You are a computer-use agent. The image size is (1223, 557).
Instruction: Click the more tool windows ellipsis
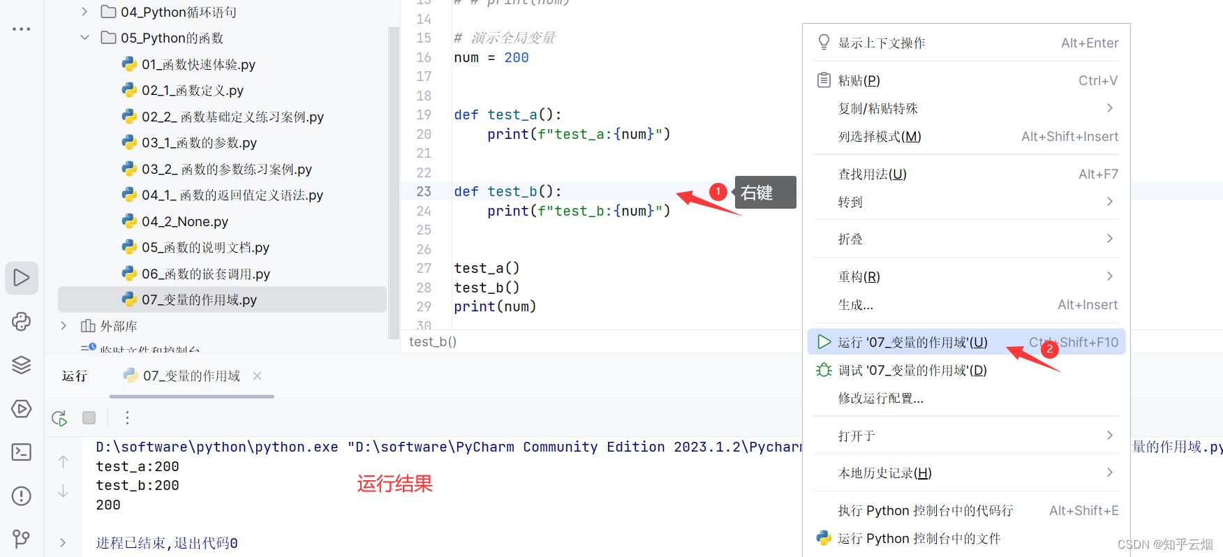[x=22, y=29]
